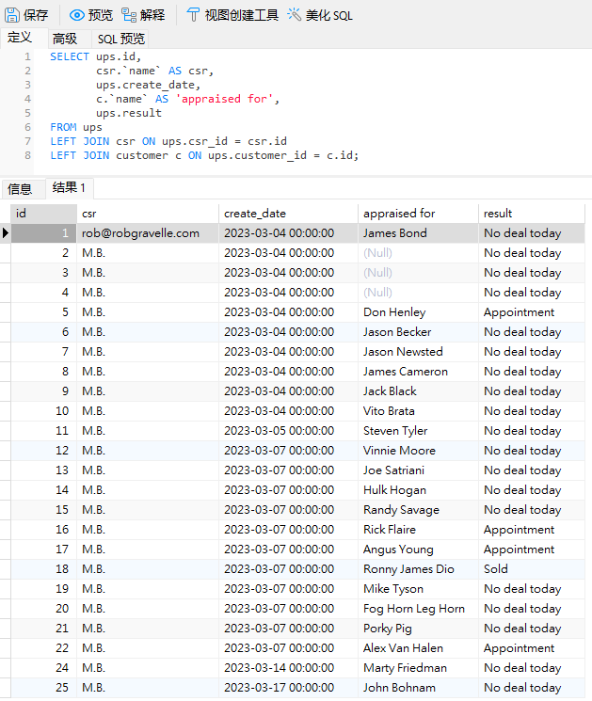592x701 pixels.
Task: Select the John Bohnam cell
Action: click(x=418, y=688)
